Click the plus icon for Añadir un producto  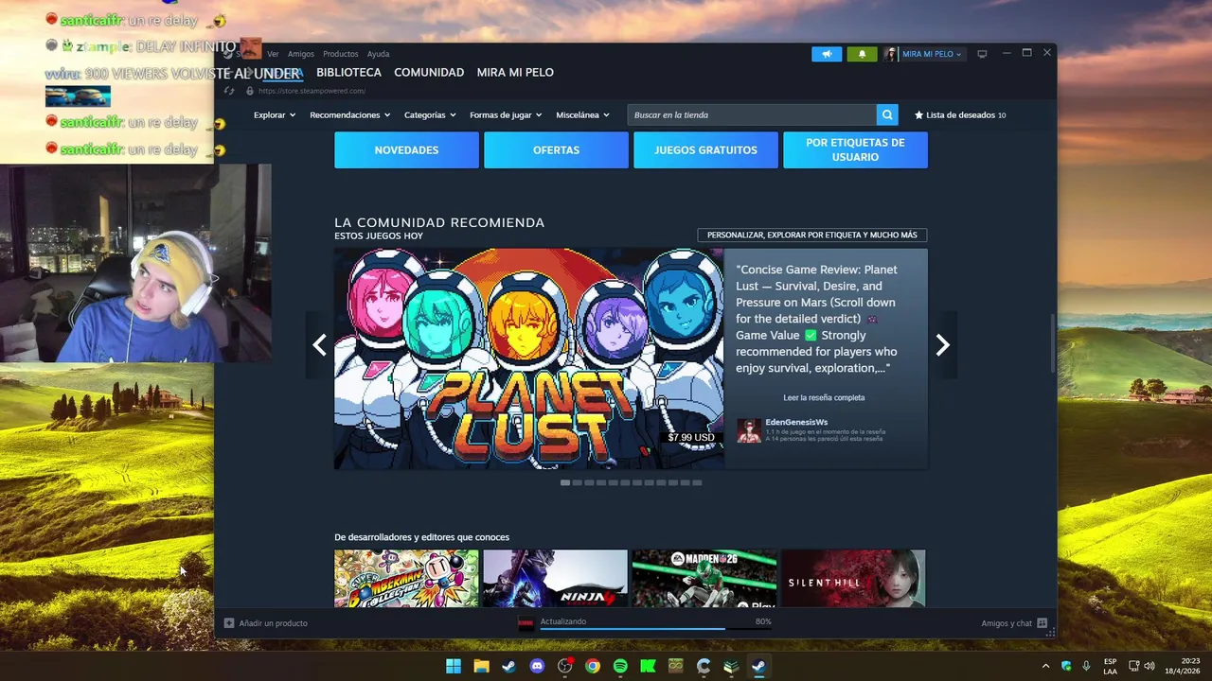229,623
